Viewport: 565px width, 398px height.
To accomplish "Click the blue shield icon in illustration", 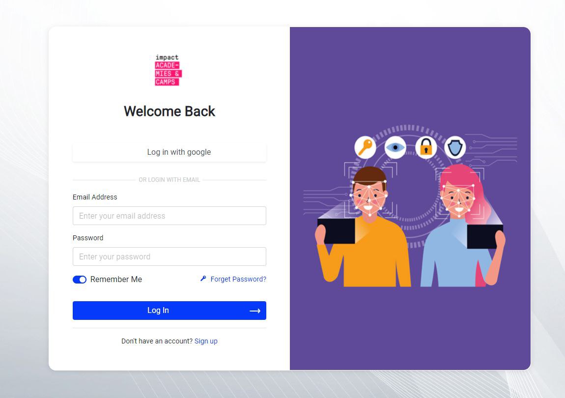I will click(455, 147).
